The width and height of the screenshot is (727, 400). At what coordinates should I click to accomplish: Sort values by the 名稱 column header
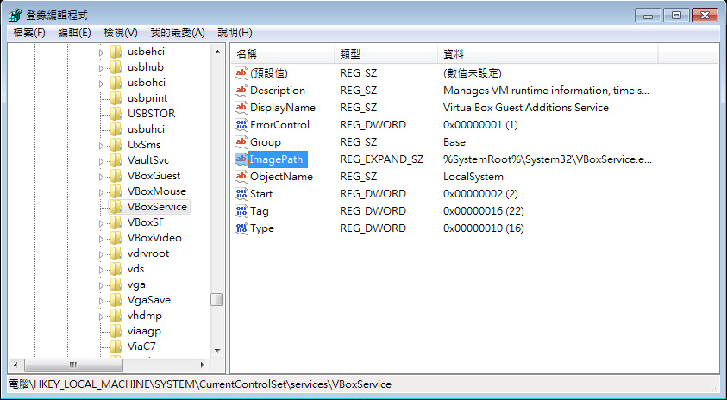point(282,54)
